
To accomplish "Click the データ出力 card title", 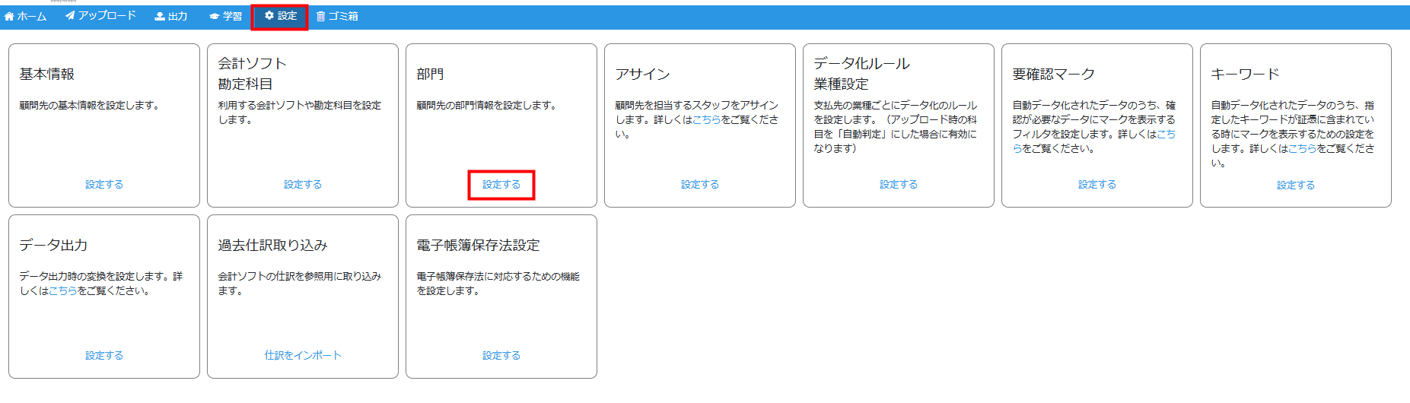I will pos(53,245).
